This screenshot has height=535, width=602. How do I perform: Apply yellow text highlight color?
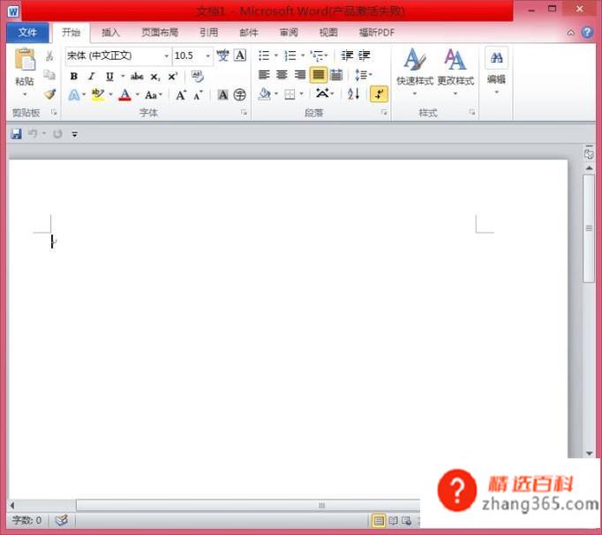coord(98,94)
